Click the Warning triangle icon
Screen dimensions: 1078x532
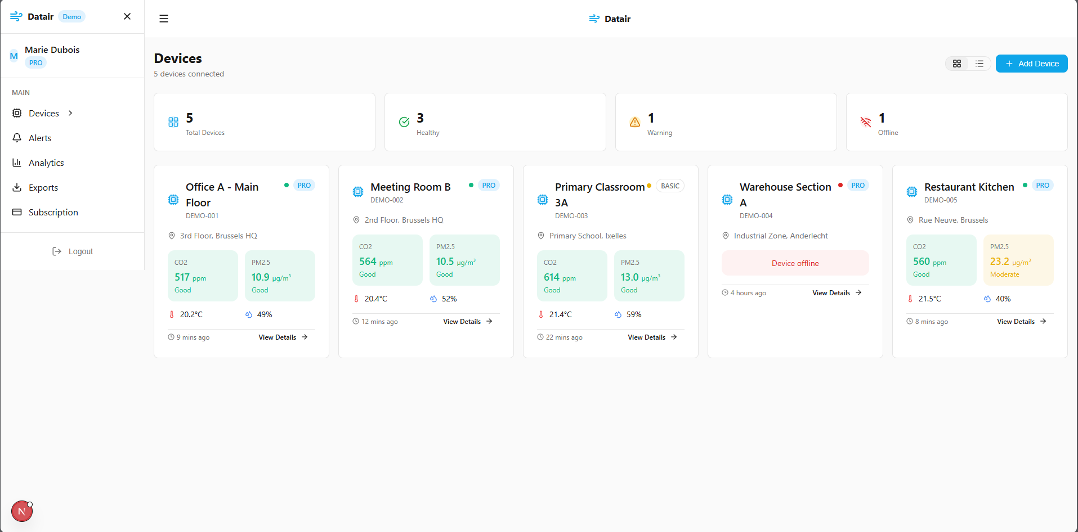pos(635,122)
